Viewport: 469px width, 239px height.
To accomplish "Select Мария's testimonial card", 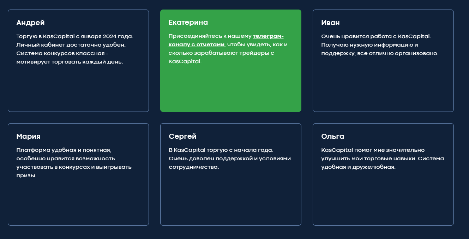I will [x=78, y=174].
